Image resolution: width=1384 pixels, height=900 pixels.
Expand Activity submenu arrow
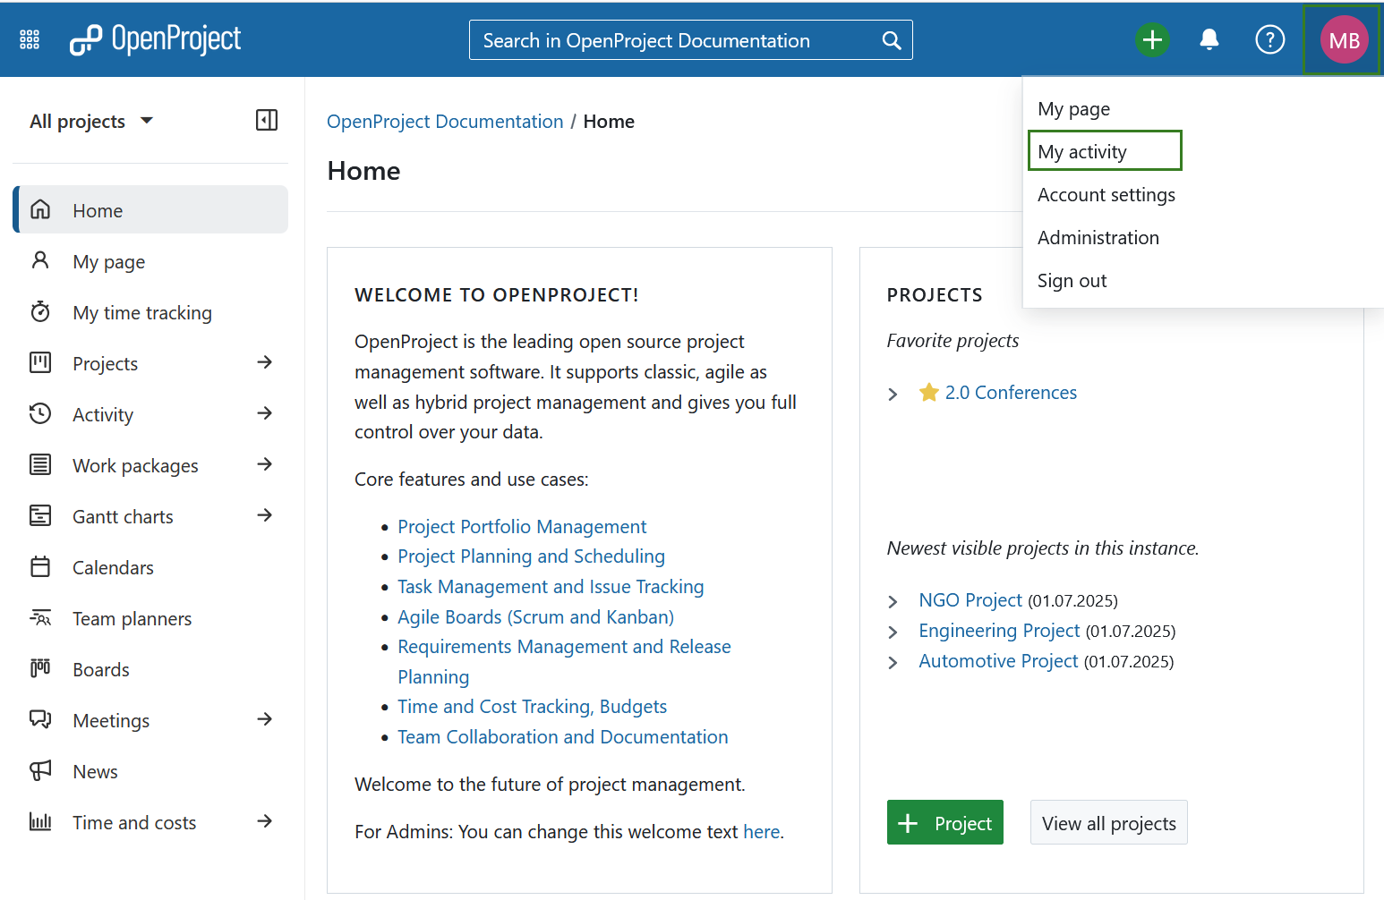[x=265, y=413]
